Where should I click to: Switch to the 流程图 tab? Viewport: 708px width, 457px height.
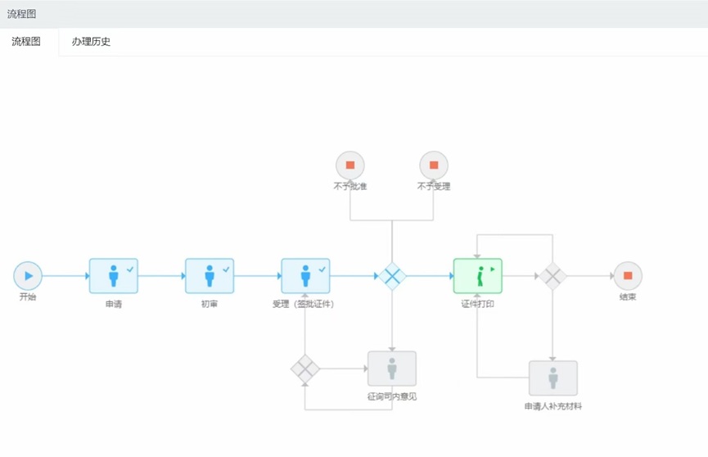(26, 42)
